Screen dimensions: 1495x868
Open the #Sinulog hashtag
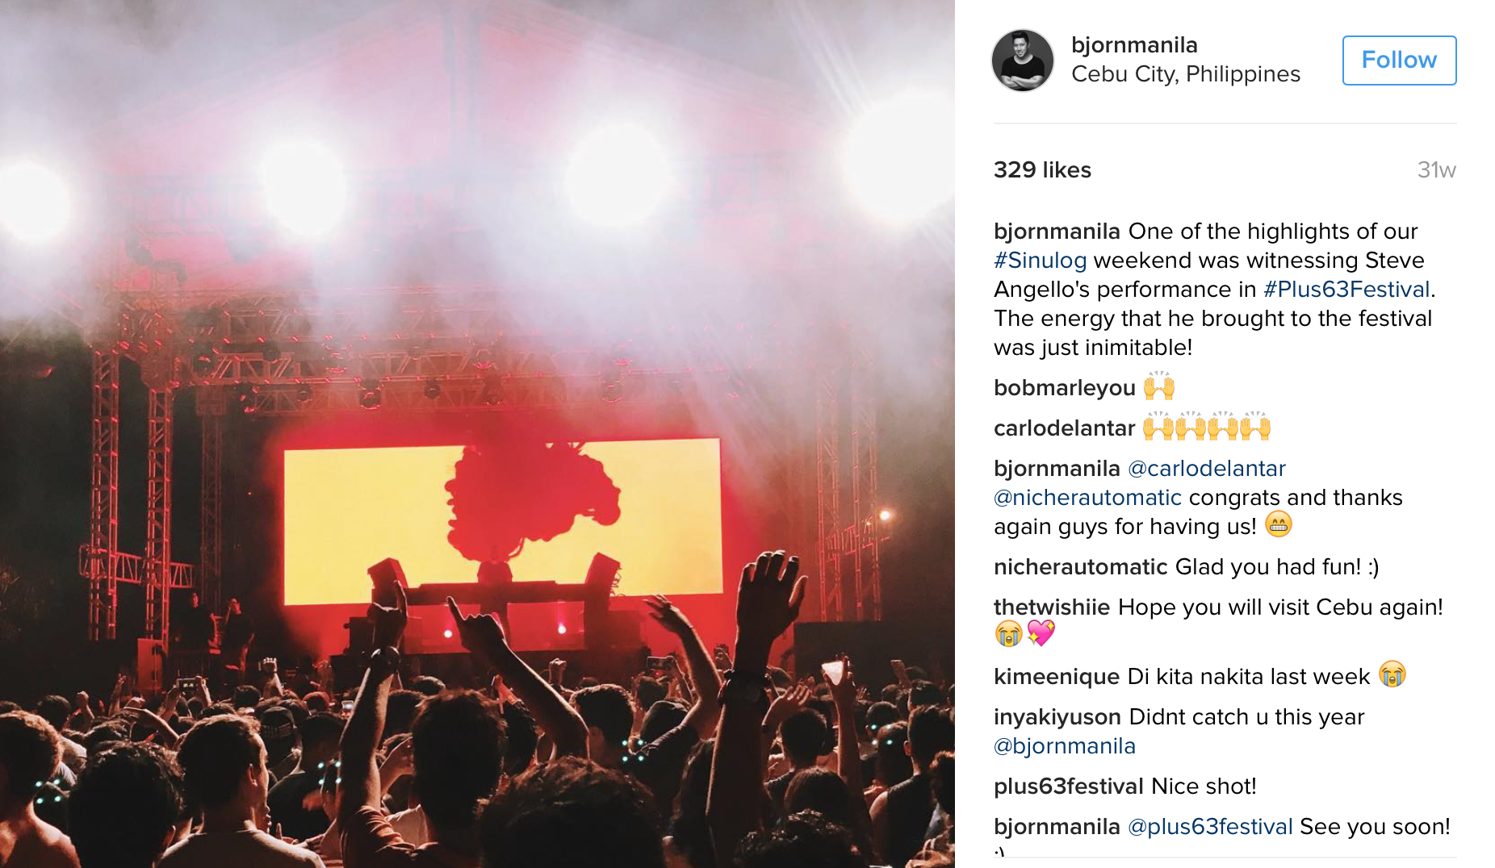(1041, 261)
